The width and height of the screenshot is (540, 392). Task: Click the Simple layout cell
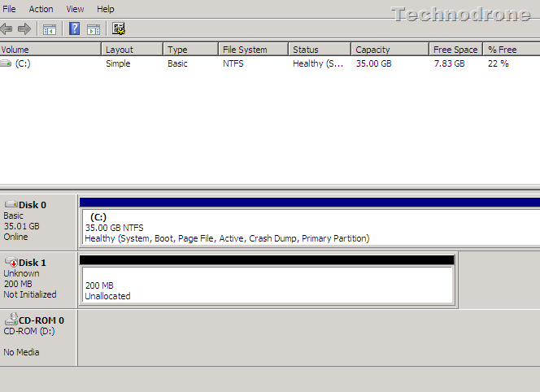click(118, 63)
